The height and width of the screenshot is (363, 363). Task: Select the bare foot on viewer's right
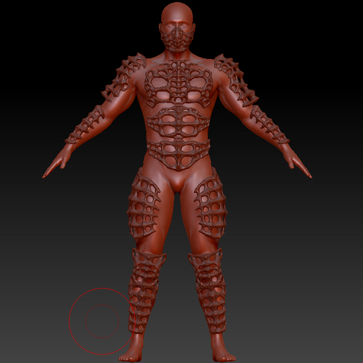[x=222, y=348]
